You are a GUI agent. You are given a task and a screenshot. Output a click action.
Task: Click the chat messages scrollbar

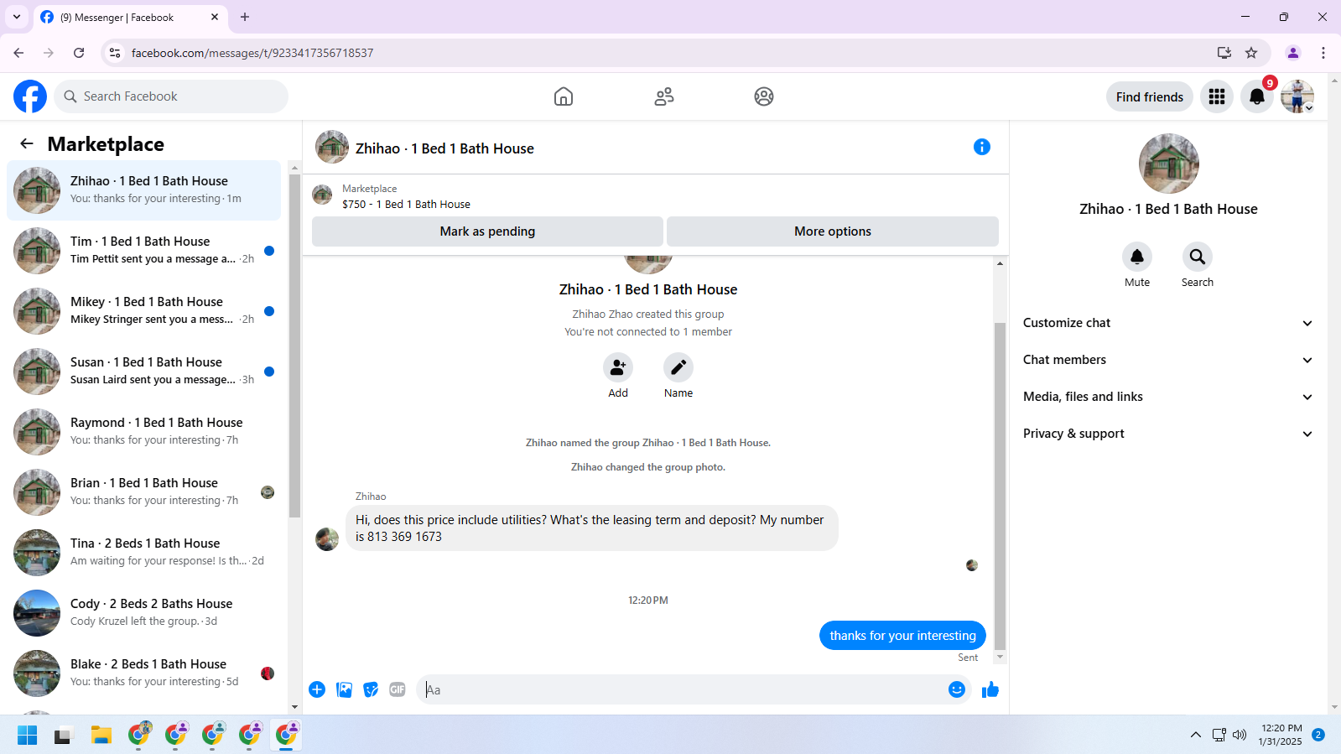pos(1000,485)
